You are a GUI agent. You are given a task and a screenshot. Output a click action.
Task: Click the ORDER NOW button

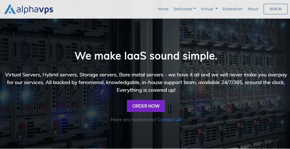point(146,106)
